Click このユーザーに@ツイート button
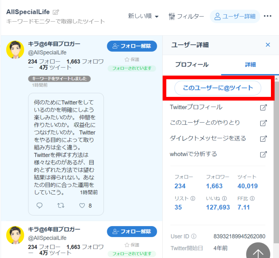This screenshot has height=258, width=279. 218,88
